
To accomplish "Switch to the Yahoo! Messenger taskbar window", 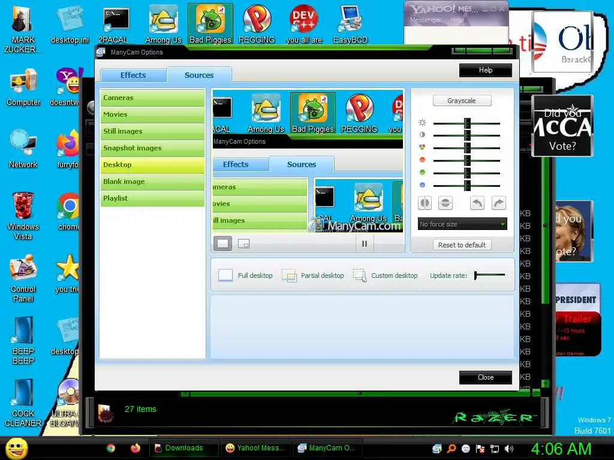I will click(256, 448).
